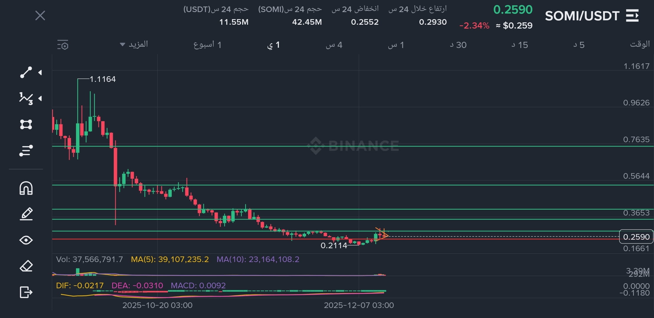
Task: Activate the pencil continuous drawing mode
Action: (x=26, y=214)
